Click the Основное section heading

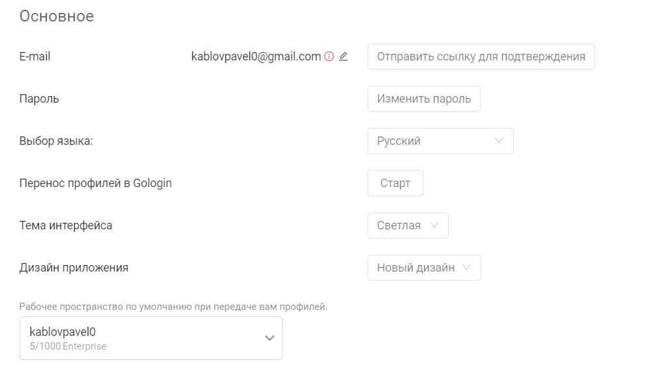pos(57,16)
